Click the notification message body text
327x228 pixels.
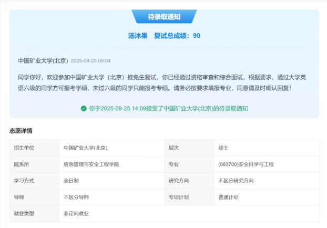[162, 82]
